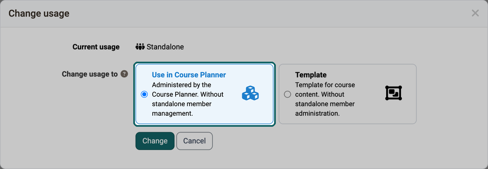Click the Template for course content description
The image size is (488, 169).
click(x=325, y=99)
